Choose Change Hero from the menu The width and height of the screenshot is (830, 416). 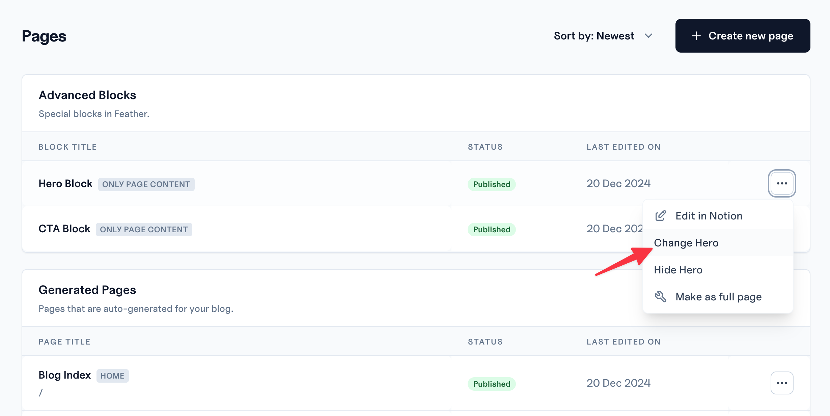tap(686, 243)
